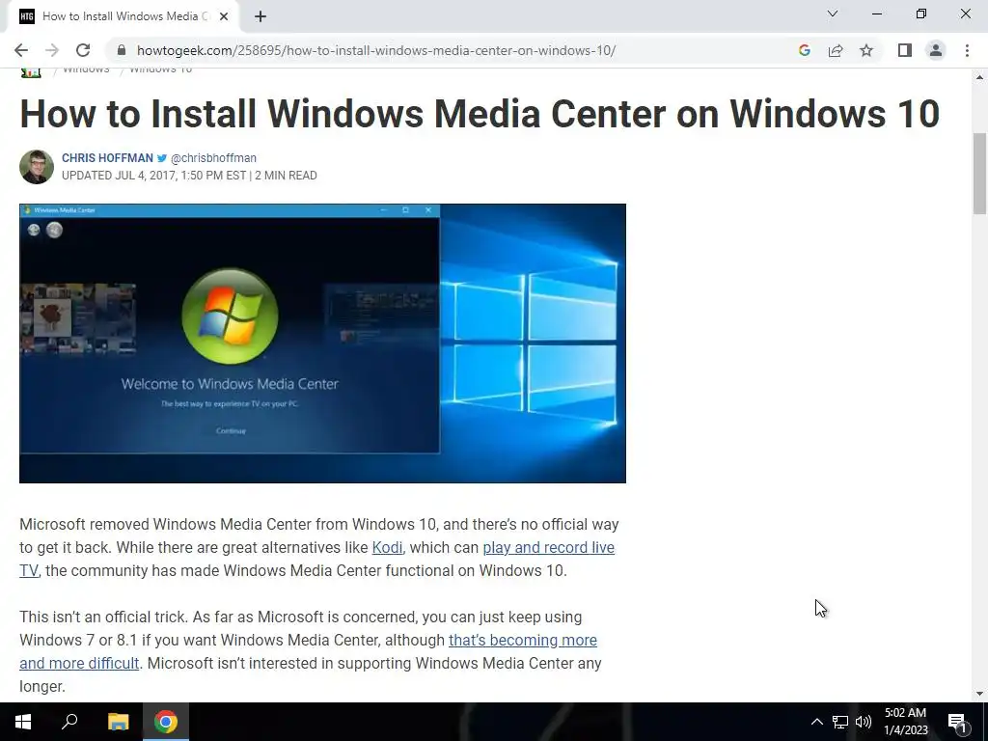Click the scrollbar down arrow
This screenshot has height=741, width=988.
coord(979,694)
